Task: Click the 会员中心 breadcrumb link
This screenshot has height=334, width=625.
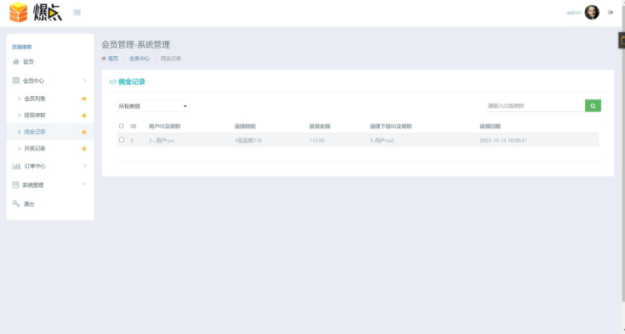Action: [139, 59]
